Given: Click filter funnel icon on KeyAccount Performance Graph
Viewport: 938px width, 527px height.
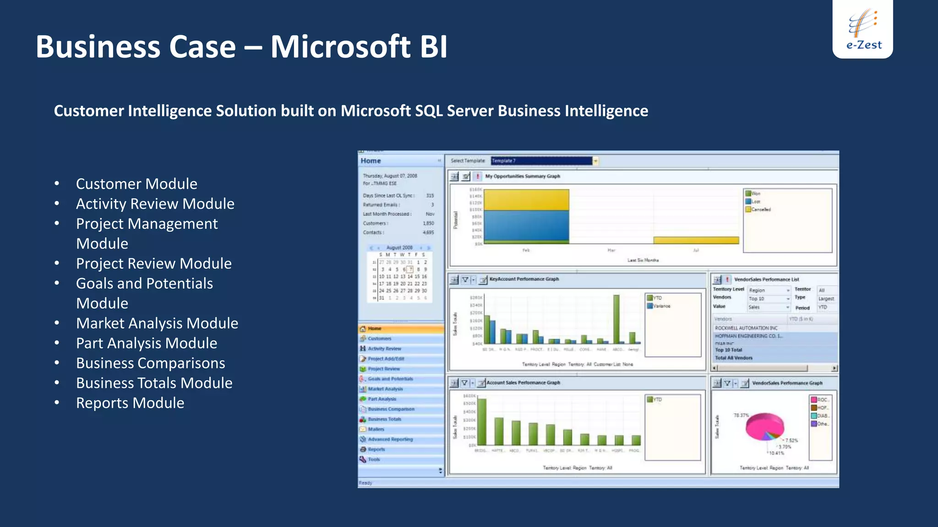Looking at the screenshot, I should pos(465,280).
